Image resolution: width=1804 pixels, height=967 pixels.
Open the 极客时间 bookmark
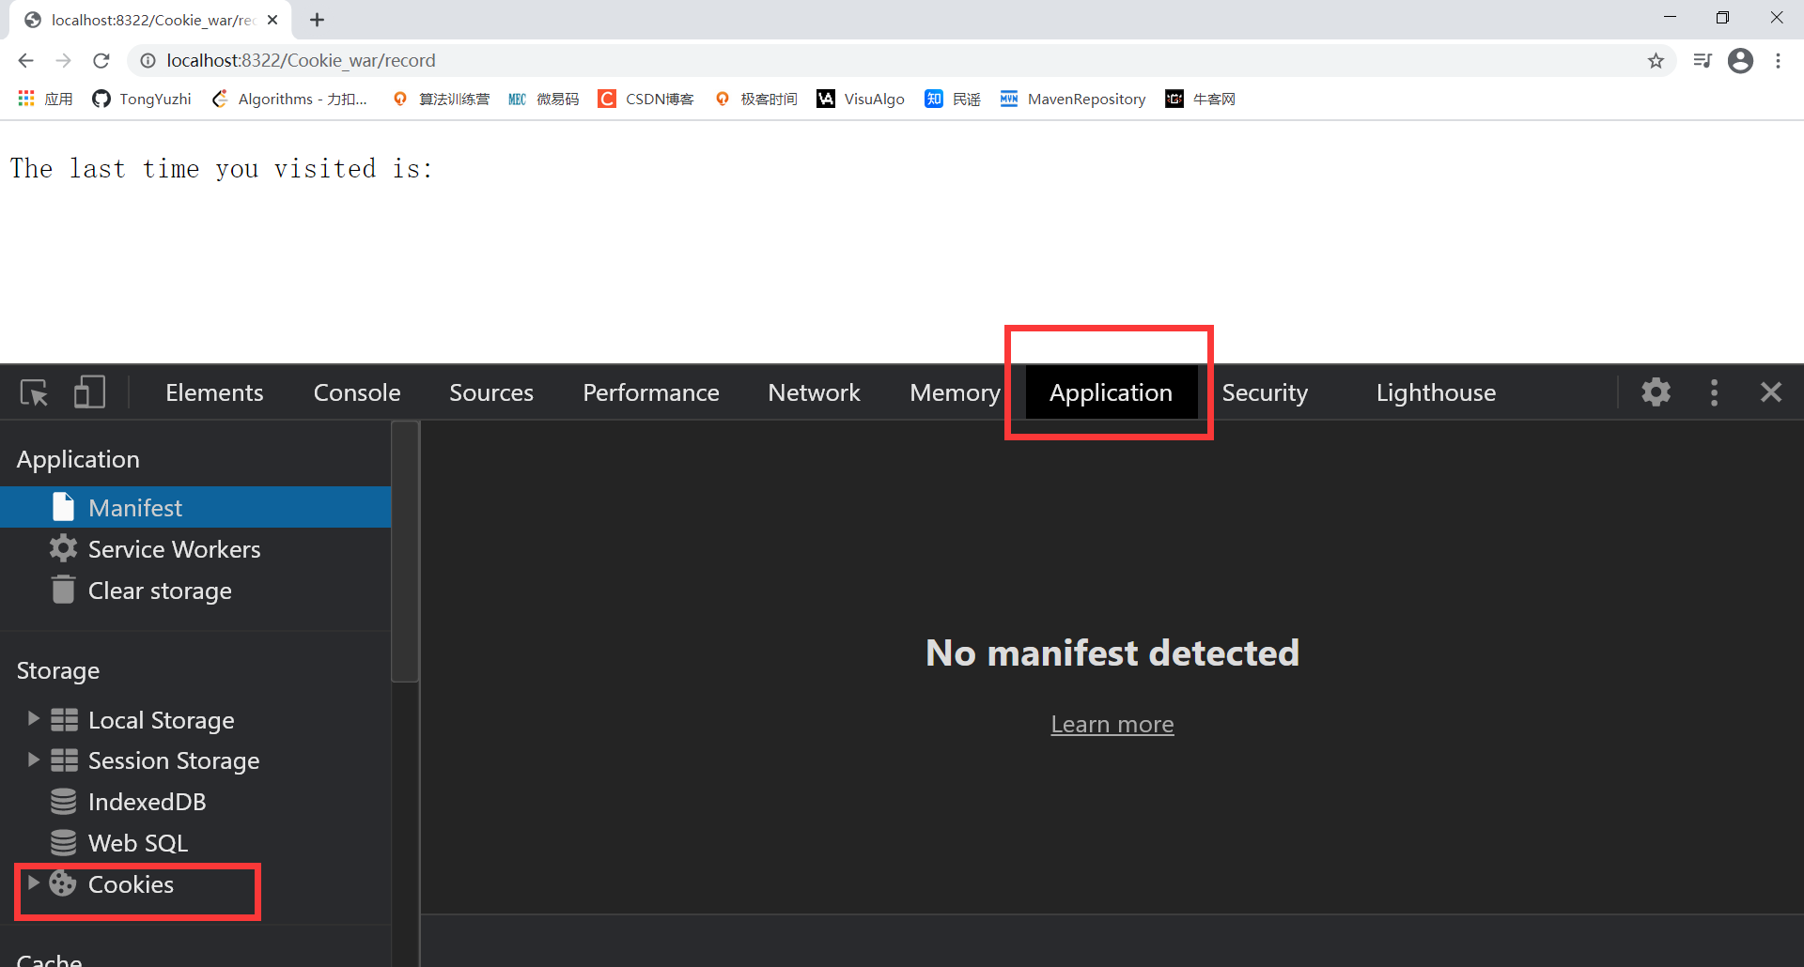click(x=755, y=99)
